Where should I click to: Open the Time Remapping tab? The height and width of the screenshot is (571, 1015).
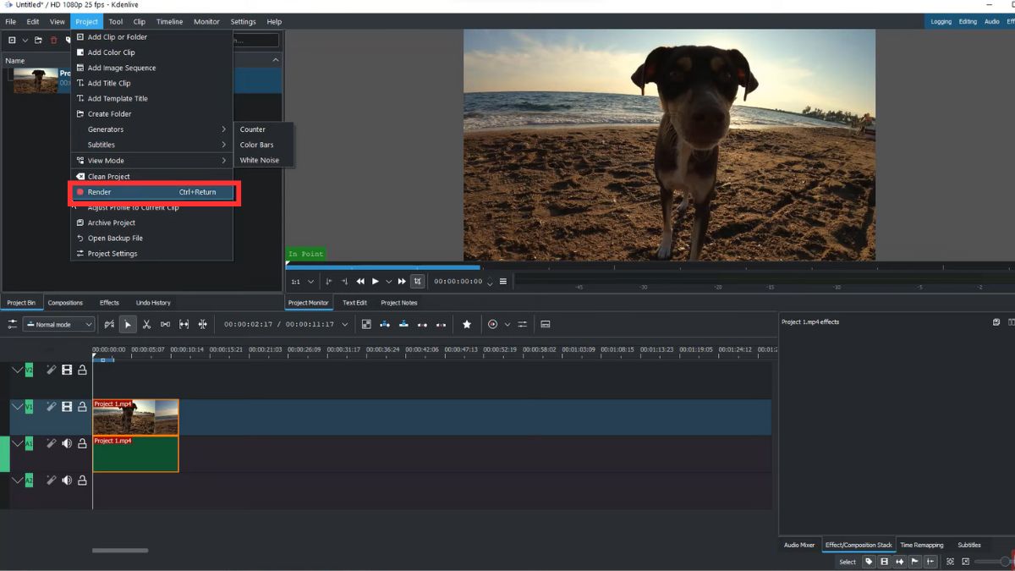click(x=922, y=545)
